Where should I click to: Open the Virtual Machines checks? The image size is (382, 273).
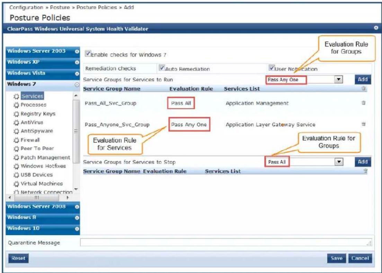[x=42, y=184]
